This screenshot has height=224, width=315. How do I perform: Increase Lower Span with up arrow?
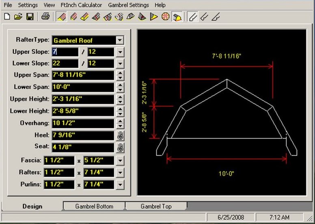(x=120, y=85)
